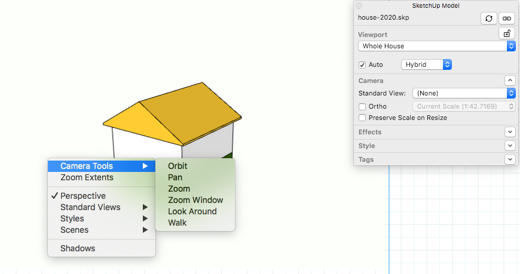Expand the Effects section
This screenshot has height=274, width=520.
click(509, 132)
